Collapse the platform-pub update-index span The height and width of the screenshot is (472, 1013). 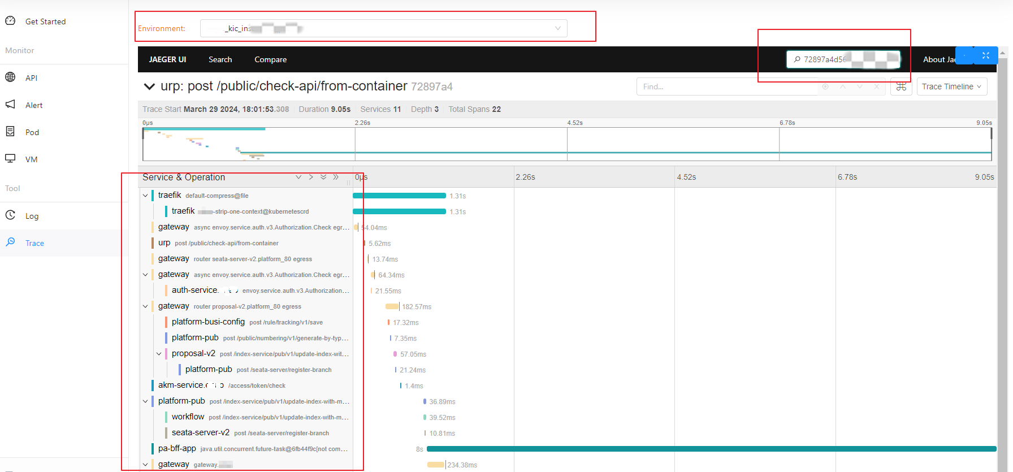(145, 401)
